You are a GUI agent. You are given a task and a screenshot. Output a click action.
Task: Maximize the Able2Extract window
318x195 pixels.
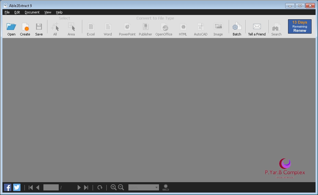300,6
